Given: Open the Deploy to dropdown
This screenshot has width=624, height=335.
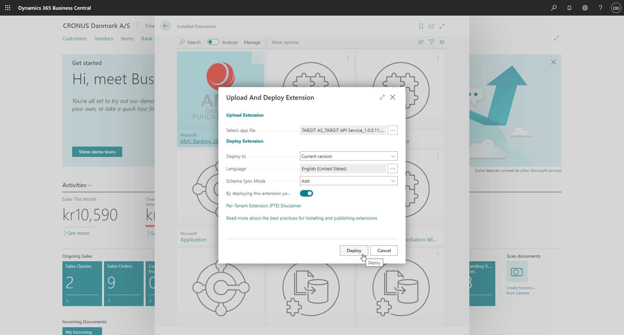Looking at the screenshot, I should [349, 156].
